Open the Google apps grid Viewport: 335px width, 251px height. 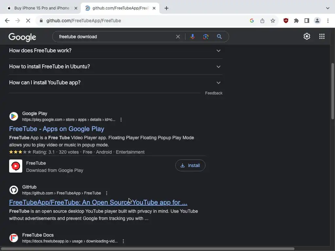coord(322,36)
